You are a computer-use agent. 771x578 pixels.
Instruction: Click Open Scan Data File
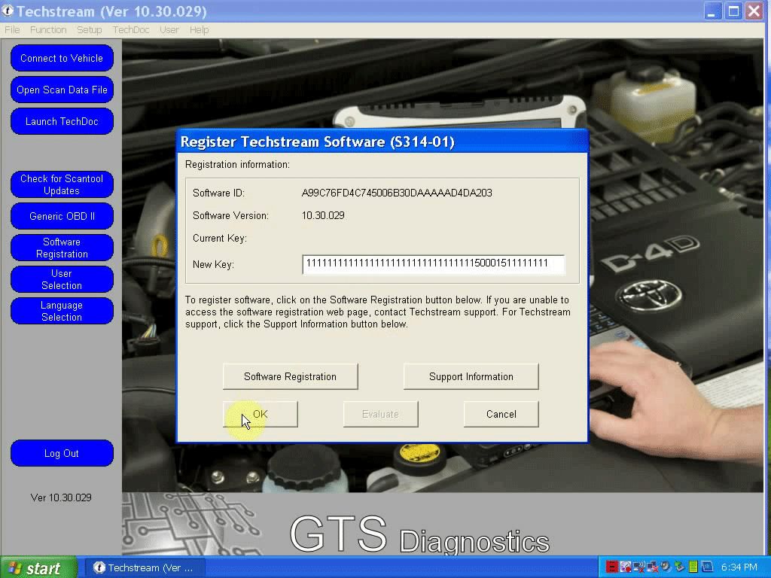[x=62, y=90]
